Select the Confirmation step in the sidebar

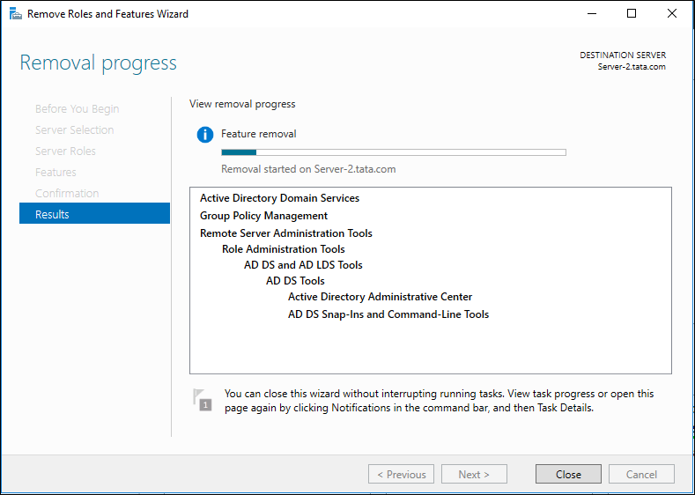coord(67,193)
